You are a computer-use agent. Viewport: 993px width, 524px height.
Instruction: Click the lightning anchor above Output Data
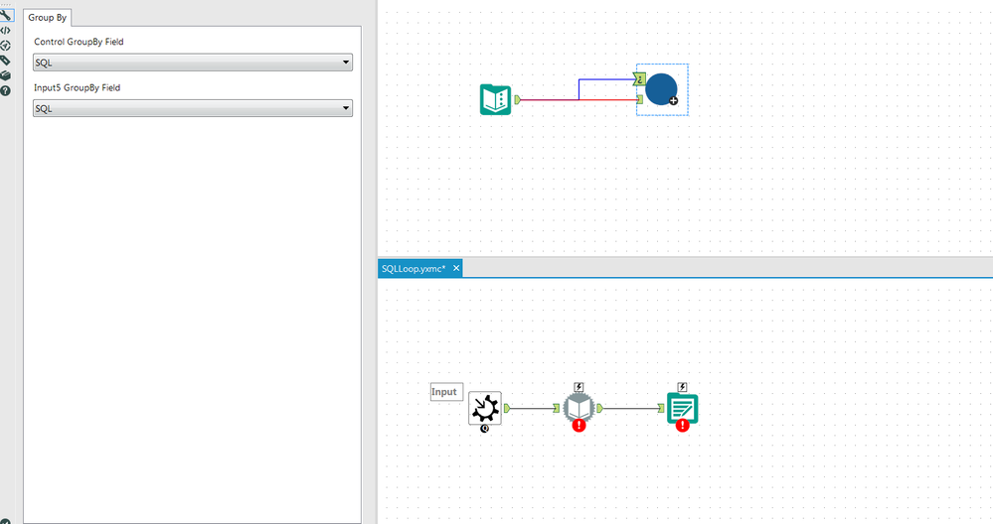pos(682,387)
